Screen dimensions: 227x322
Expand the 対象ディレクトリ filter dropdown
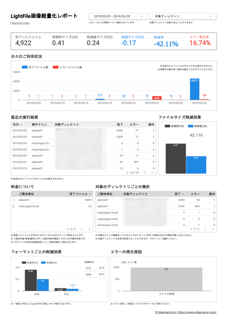tap(183, 16)
